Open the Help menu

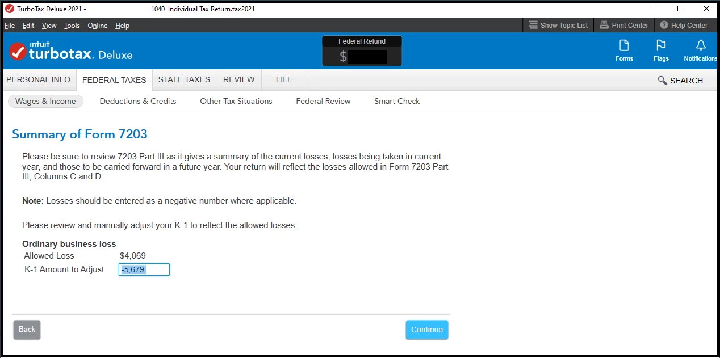(122, 26)
